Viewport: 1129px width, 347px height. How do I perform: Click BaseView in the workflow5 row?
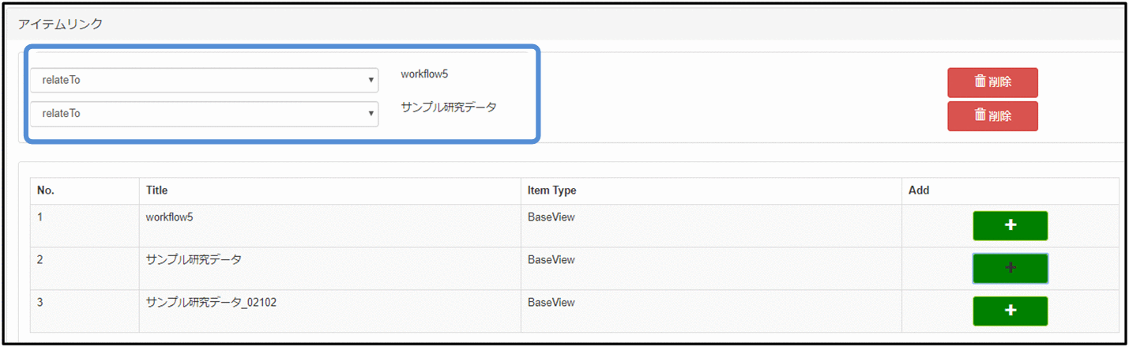[551, 217]
